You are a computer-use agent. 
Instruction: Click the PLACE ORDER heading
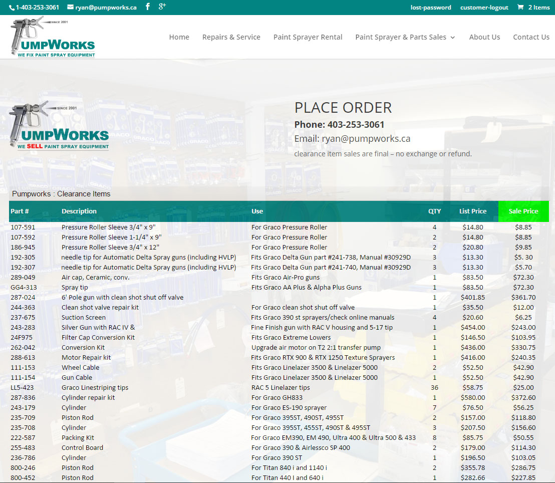click(343, 108)
